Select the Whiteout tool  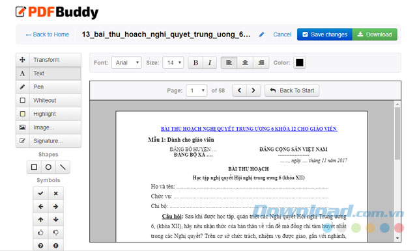tap(48, 100)
